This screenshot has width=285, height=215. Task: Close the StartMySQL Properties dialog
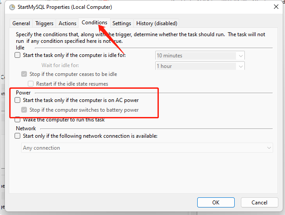276,7
